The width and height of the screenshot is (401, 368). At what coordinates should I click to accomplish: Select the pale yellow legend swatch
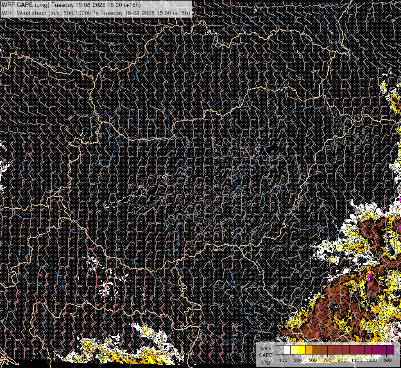(295, 350)
